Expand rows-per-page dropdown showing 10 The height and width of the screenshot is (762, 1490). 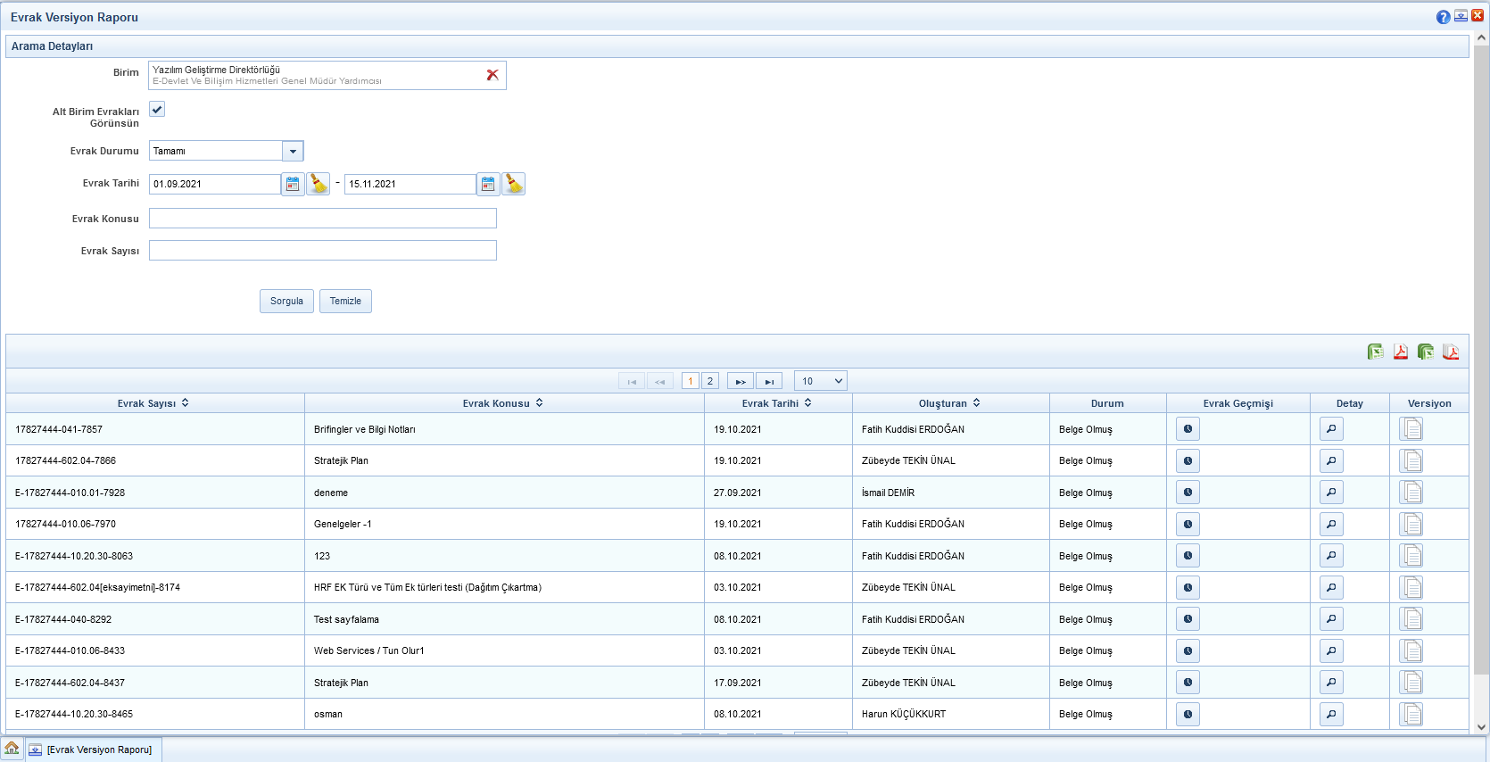tap(820, 381)
